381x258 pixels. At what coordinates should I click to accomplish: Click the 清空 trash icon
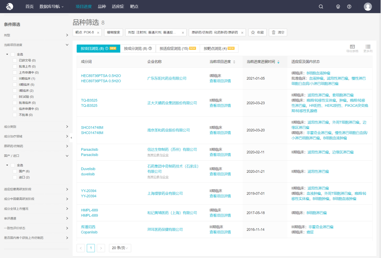pyautogui.click(x=274, y=32)
